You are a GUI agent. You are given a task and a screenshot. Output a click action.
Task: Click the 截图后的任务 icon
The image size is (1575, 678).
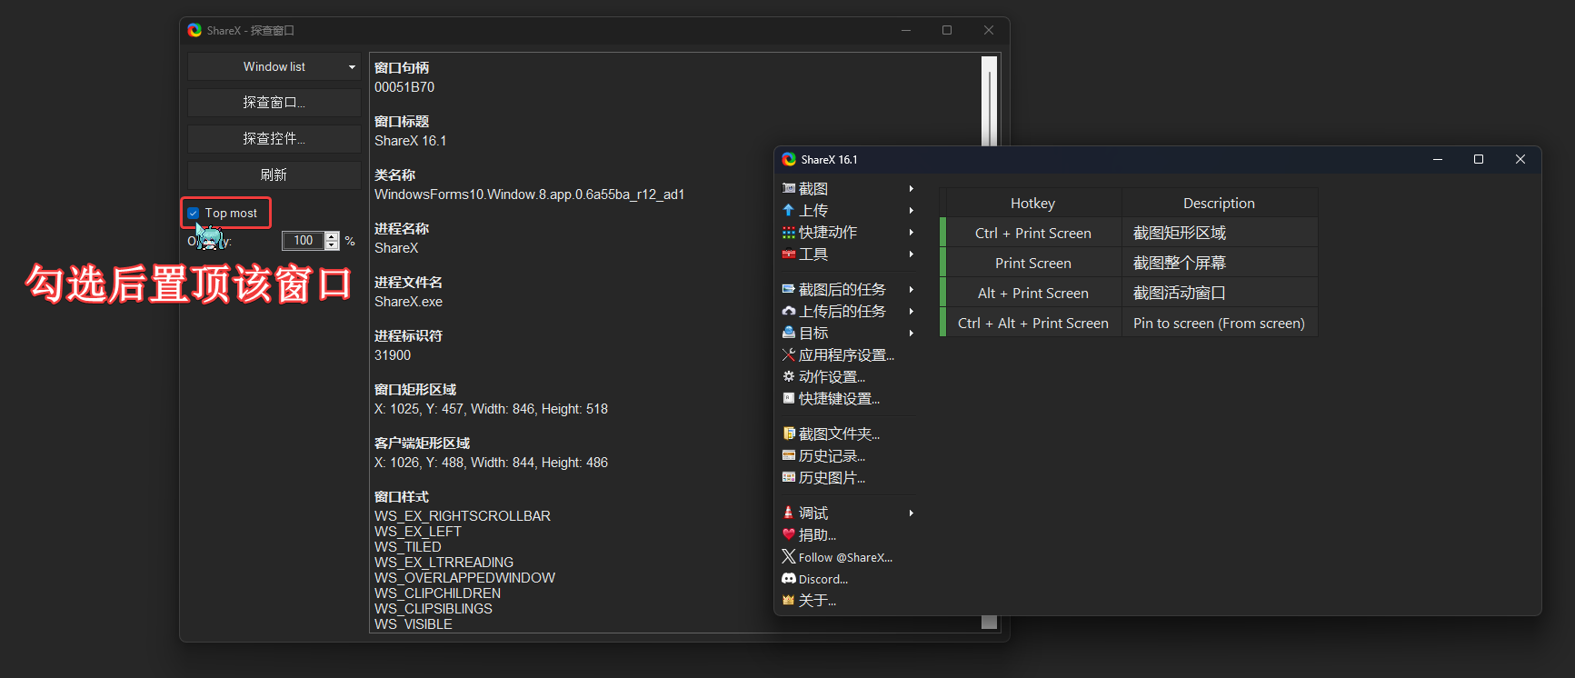point(789,289)
